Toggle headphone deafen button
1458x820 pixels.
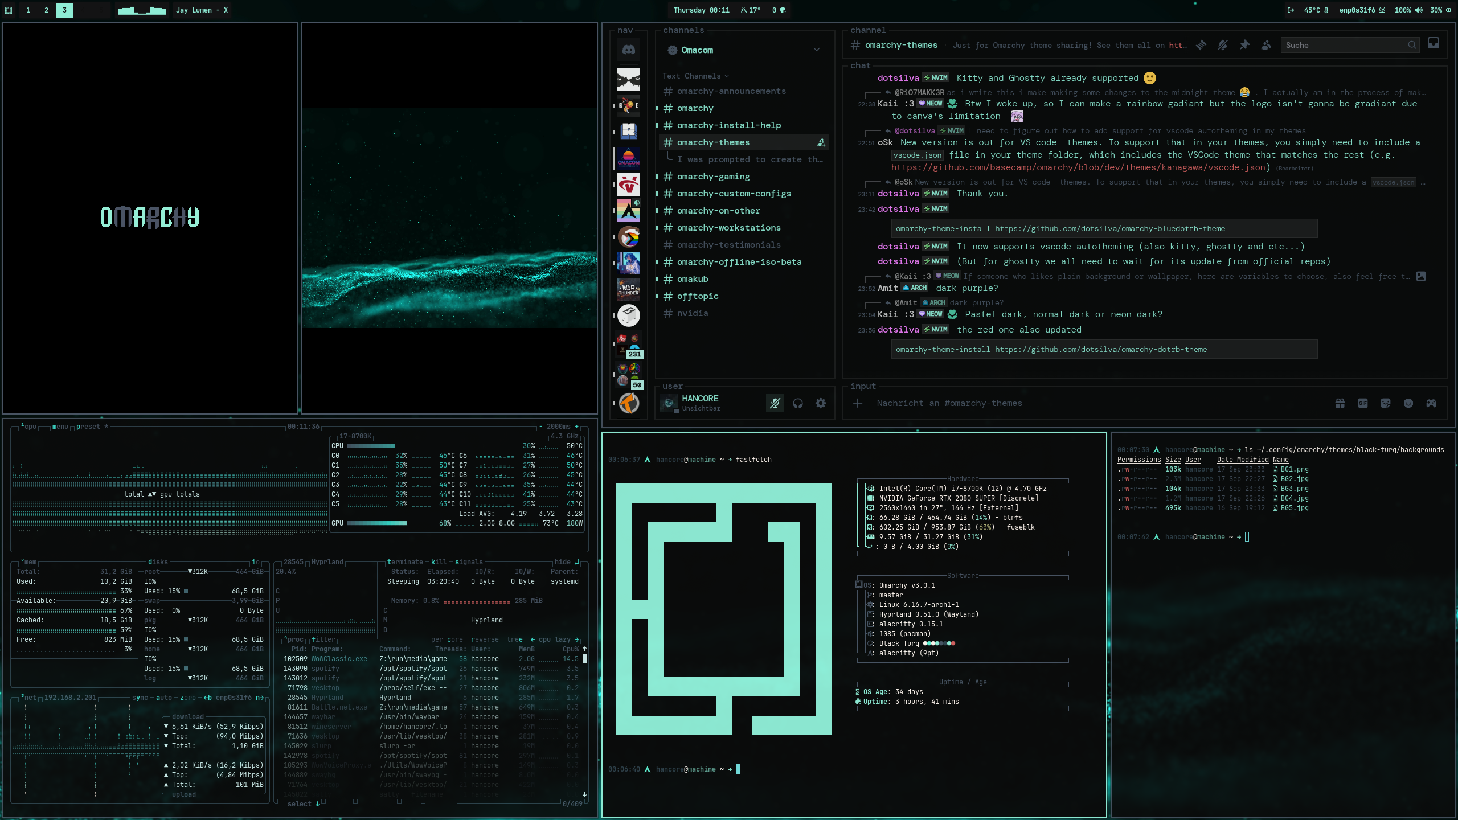tap(798, 403)
